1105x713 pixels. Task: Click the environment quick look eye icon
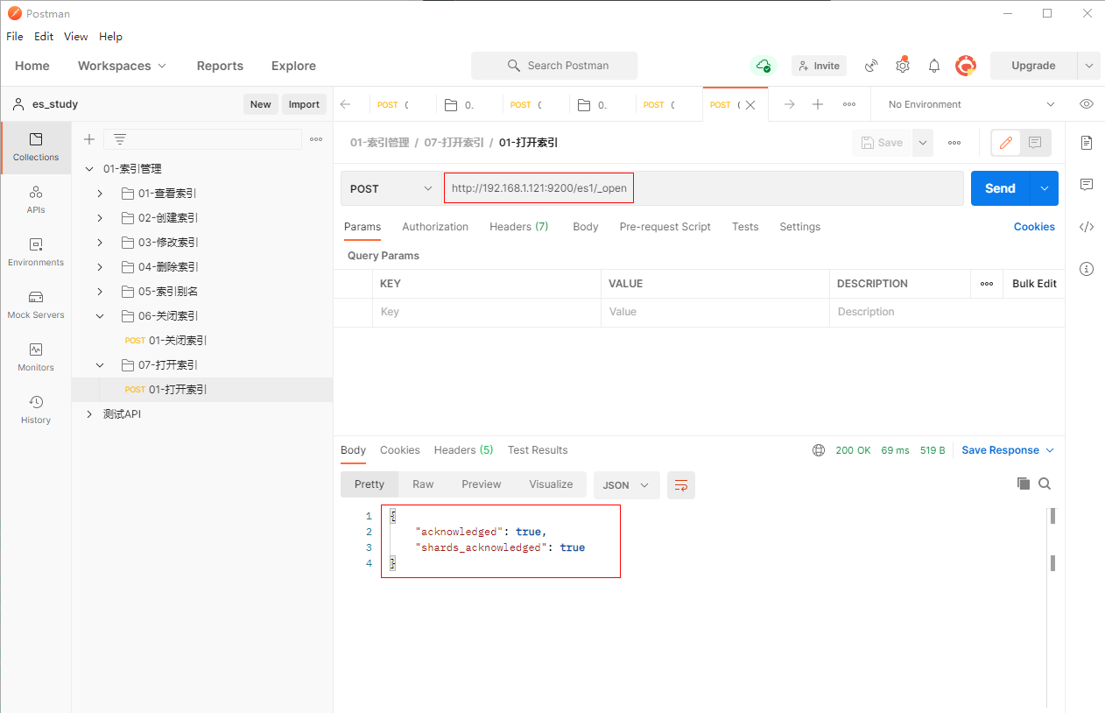(x=1087, y=104)
